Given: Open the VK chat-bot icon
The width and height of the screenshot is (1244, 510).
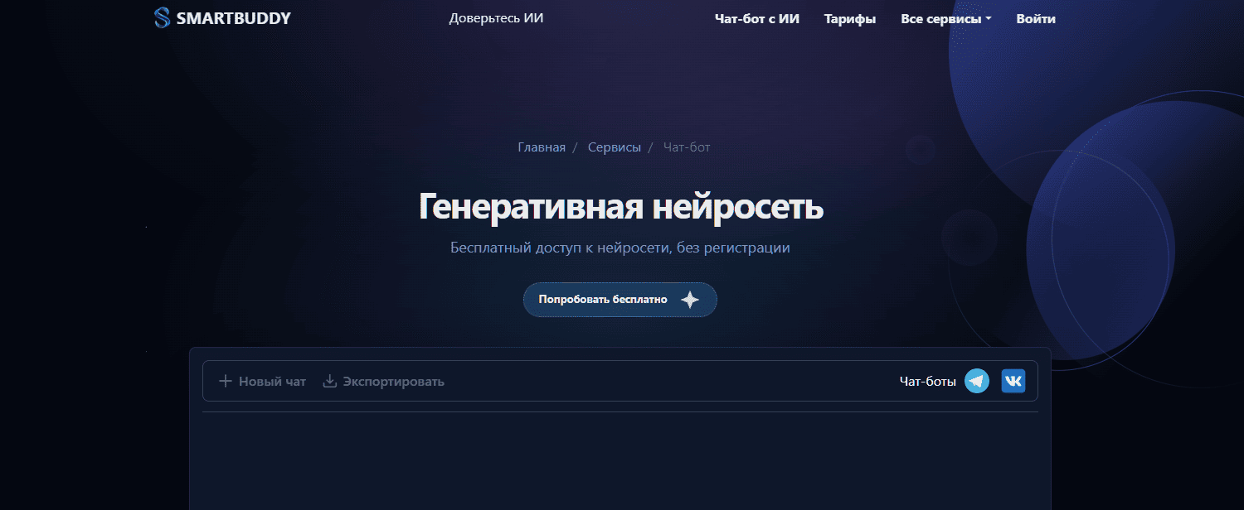Looking at the screenshot, I should click(x=1013, y=381).
